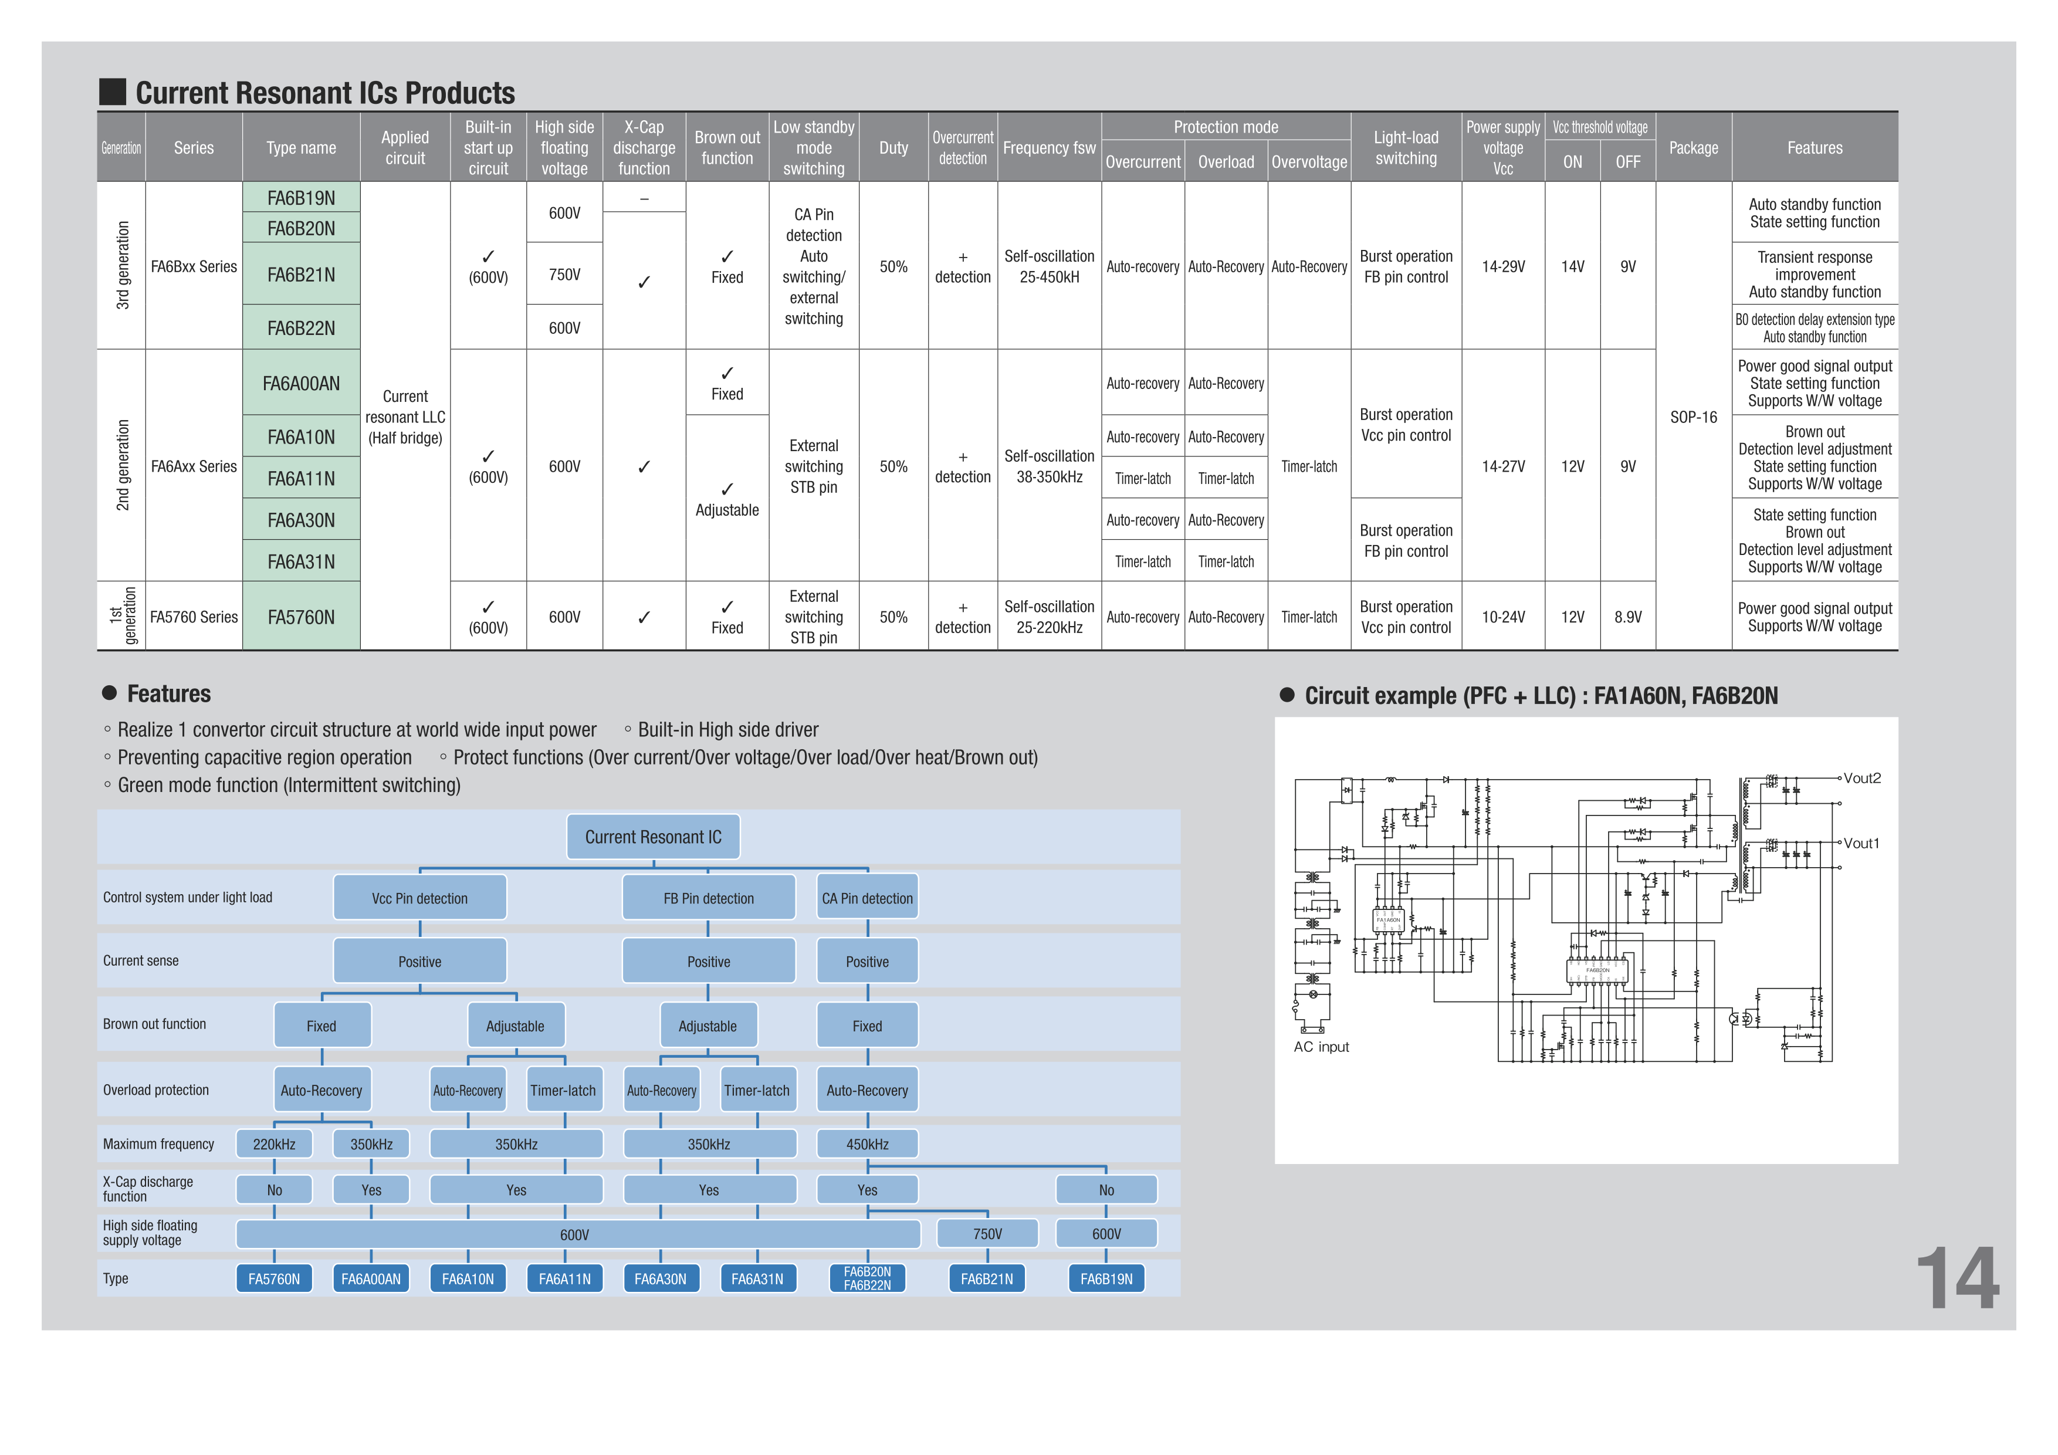
Task: Click the Features column header
Action: tap(1815, 148)
